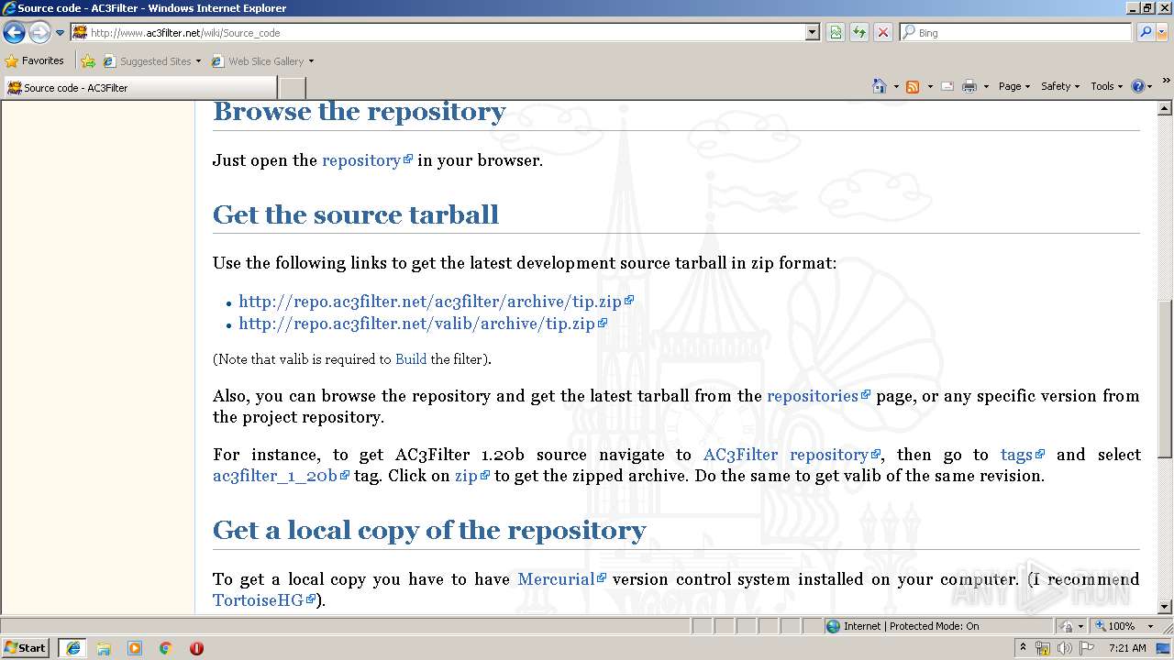Open the Favorites star button

pos(35,60)
